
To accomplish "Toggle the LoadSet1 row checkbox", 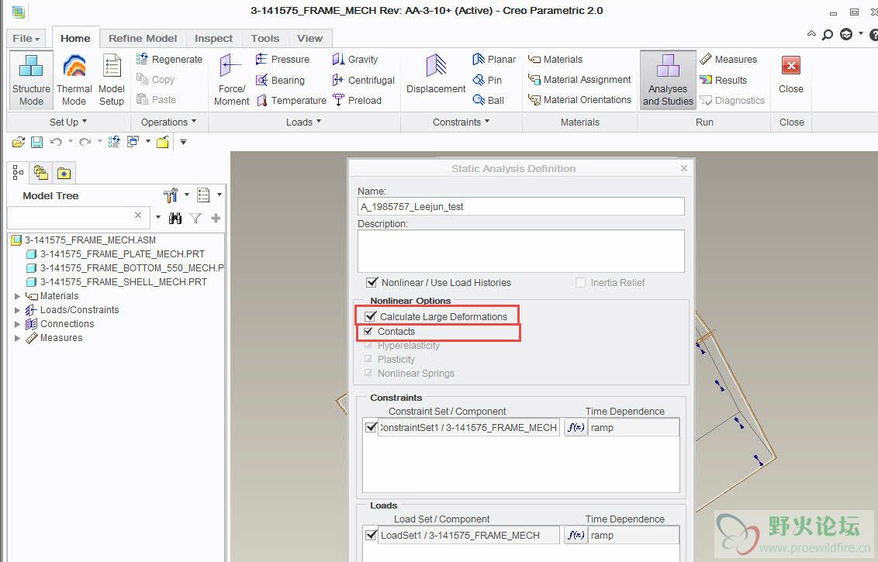I will [x=371, y=535].
